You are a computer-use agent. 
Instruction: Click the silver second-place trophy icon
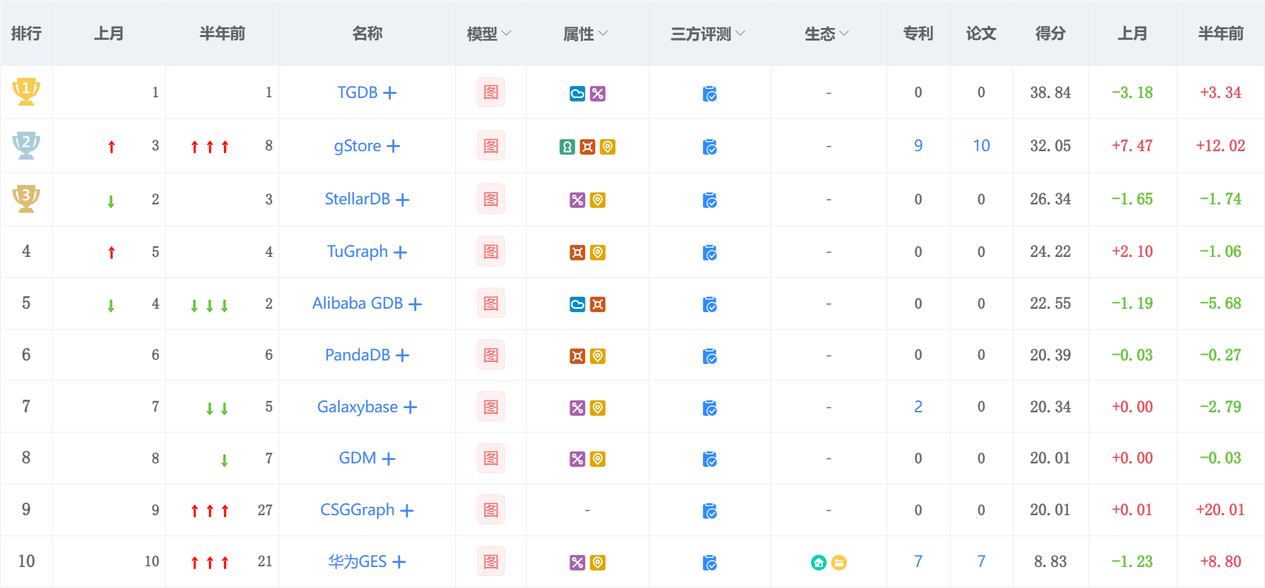pyautogui.click(x=26, y=145)
